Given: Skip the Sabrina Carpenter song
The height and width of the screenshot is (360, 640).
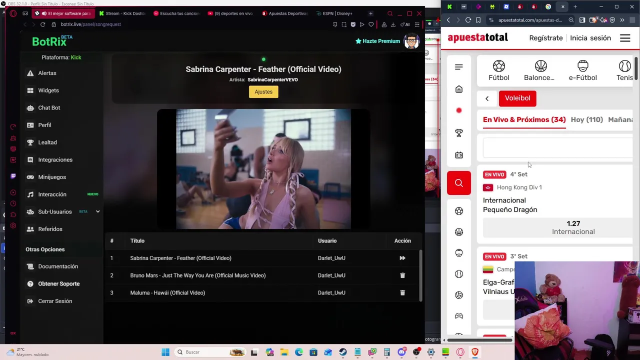Looking at the screenshot, I should 402,258.
